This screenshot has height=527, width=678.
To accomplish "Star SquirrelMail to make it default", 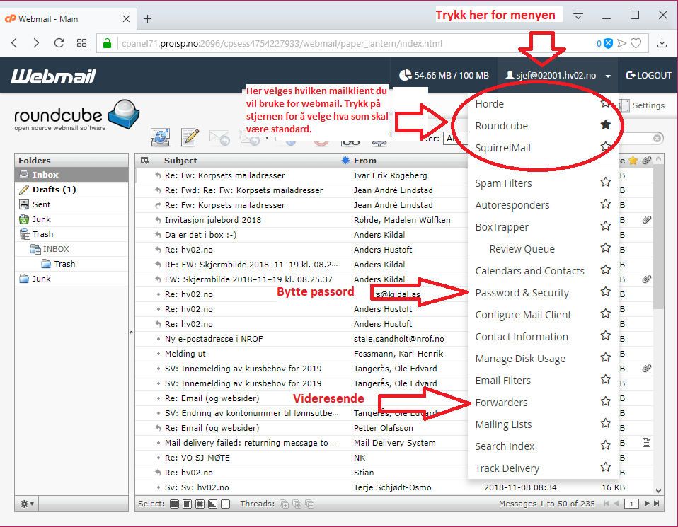I will (x=605, y=147).
